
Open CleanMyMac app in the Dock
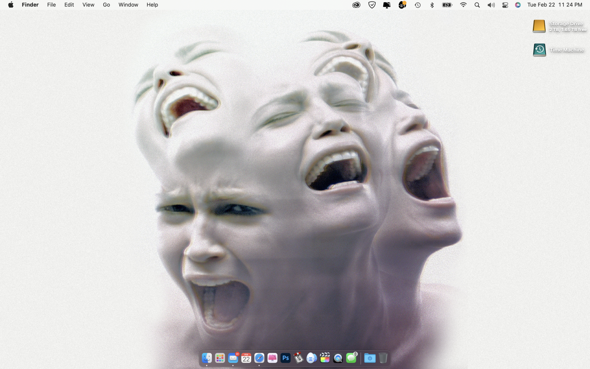coord(272,358)
